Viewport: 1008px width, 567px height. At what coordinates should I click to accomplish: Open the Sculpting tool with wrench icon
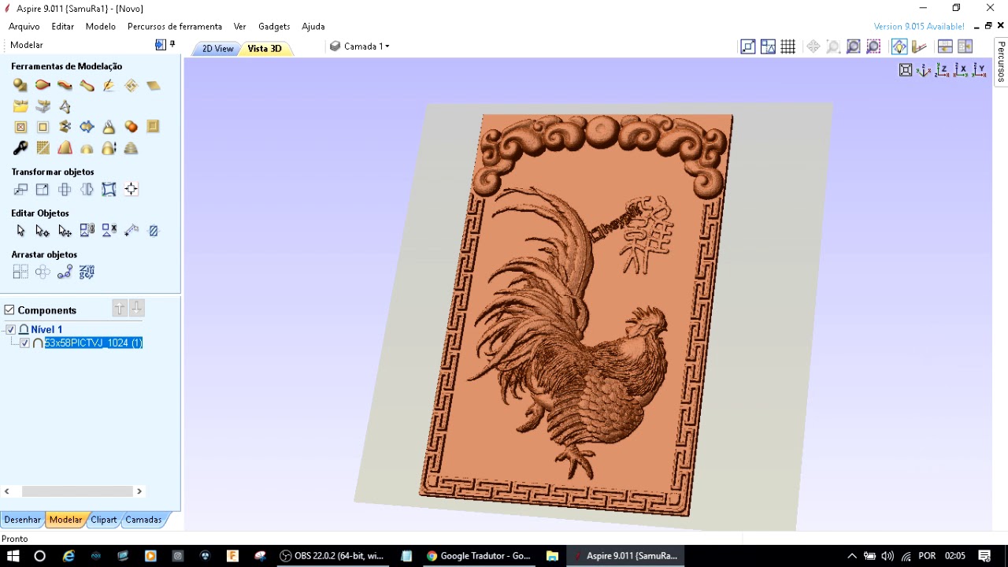[20, 148]
